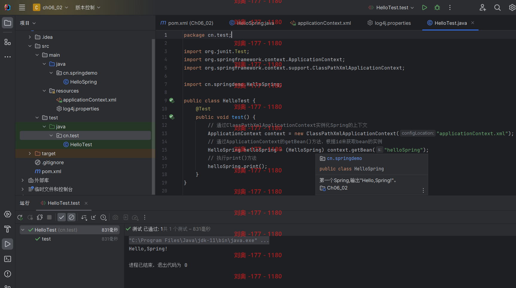The width and height of the screenshot is (516, 288).
Task: Dump threads with camera icon
Action: 115,218
